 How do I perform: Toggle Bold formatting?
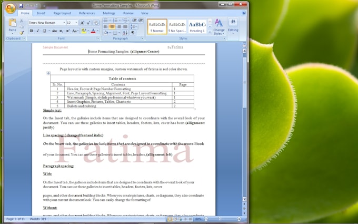point(32,31)
